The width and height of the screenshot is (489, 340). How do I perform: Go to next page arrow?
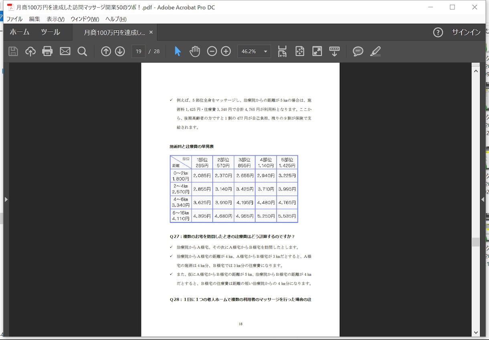point(120,51)
